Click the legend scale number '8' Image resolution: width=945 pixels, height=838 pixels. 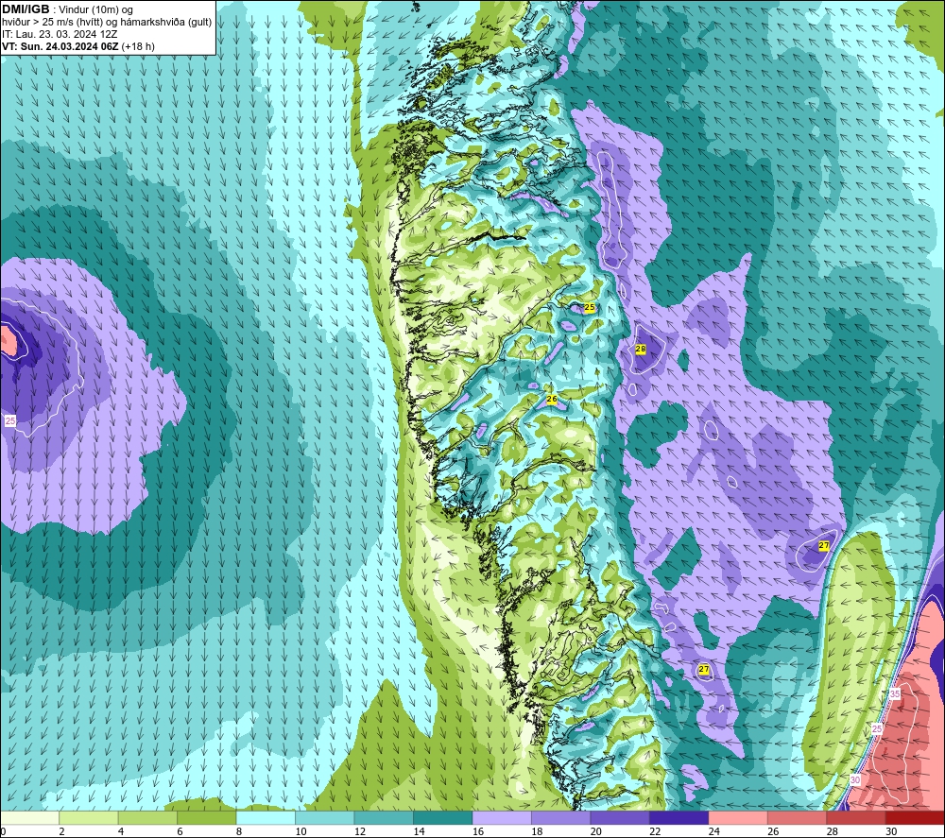pyautogui.click(x=239, y=831)
